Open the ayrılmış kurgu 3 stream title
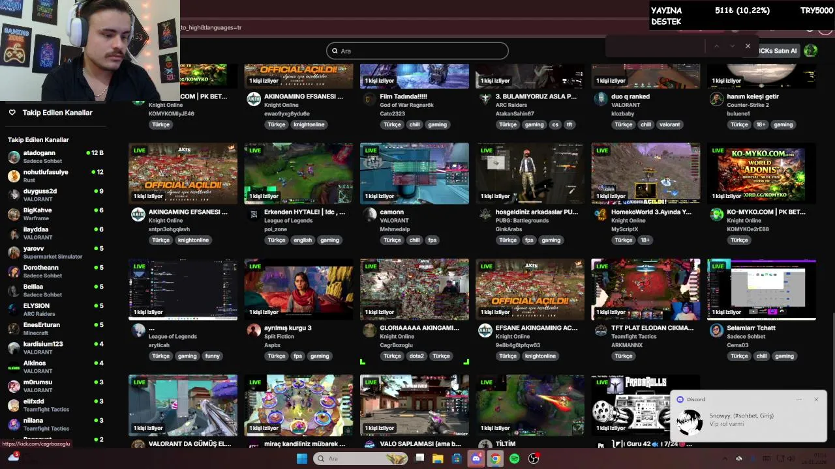 (288, 328)
